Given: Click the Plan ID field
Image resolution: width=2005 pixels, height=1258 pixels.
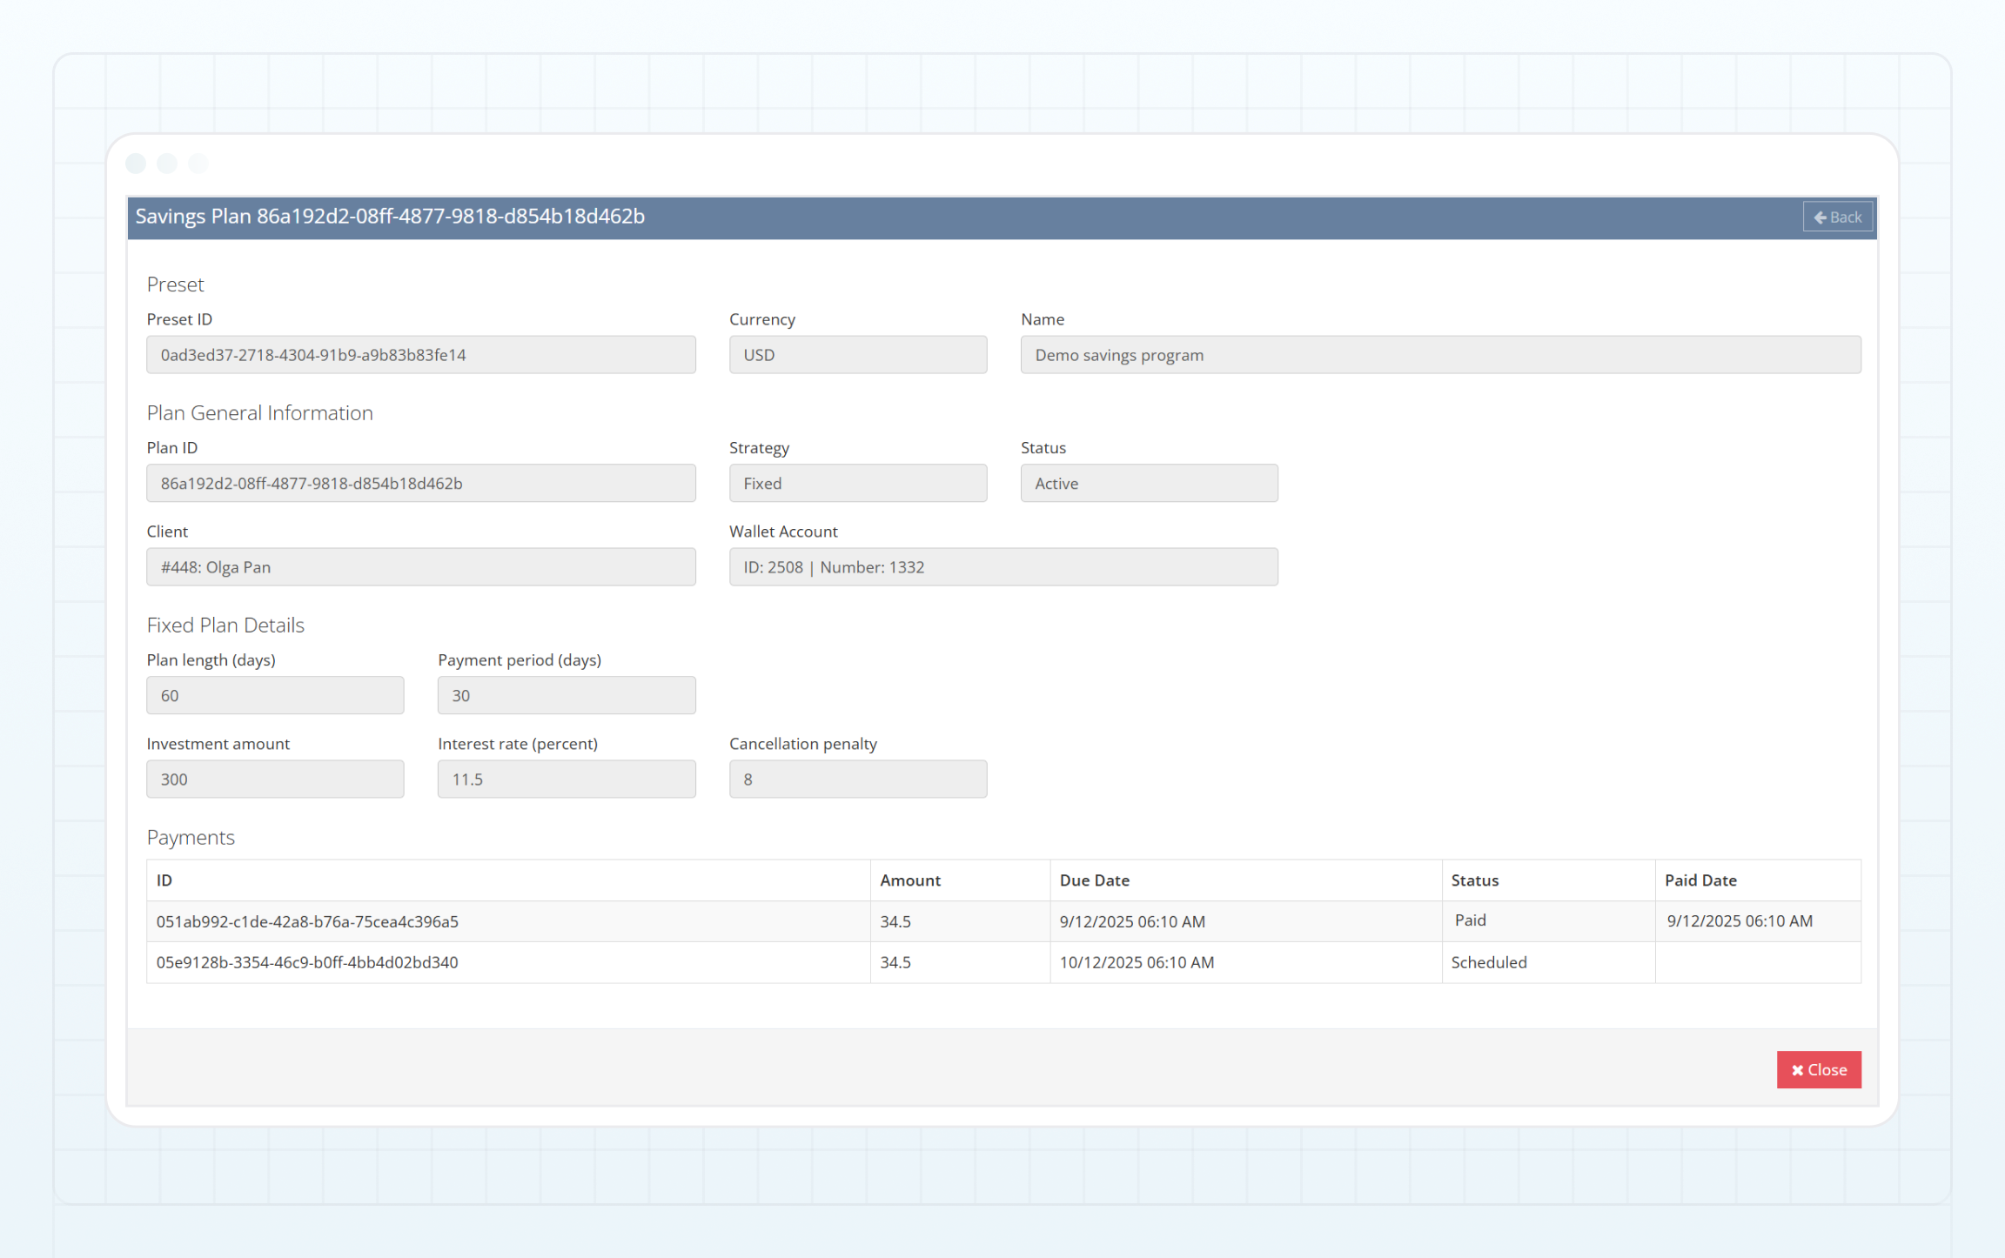Looking at the screenshot, I should coord(420,483).
